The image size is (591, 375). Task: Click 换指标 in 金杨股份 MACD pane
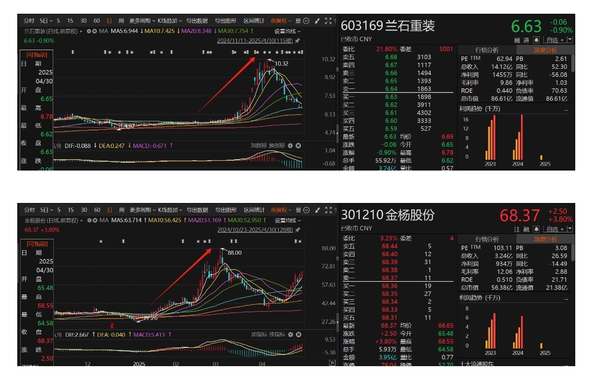click(x=277, y=335)
